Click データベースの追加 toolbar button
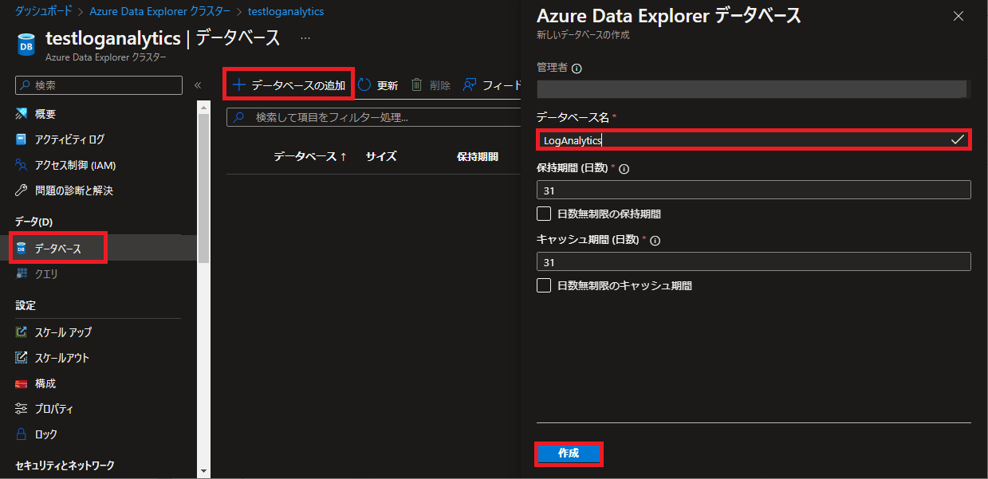The width and height of the screenshot is (988, 479). 289,85
